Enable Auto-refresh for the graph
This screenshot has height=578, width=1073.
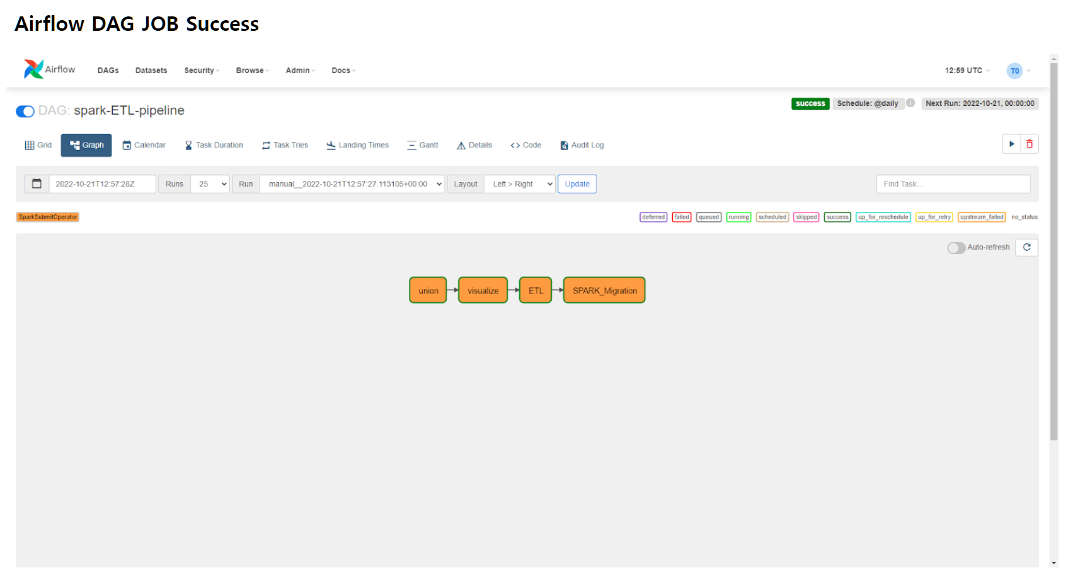tap(956, 248)
